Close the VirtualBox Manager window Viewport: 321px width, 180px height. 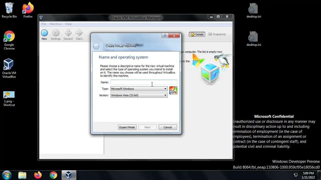[x=227, y=17]
